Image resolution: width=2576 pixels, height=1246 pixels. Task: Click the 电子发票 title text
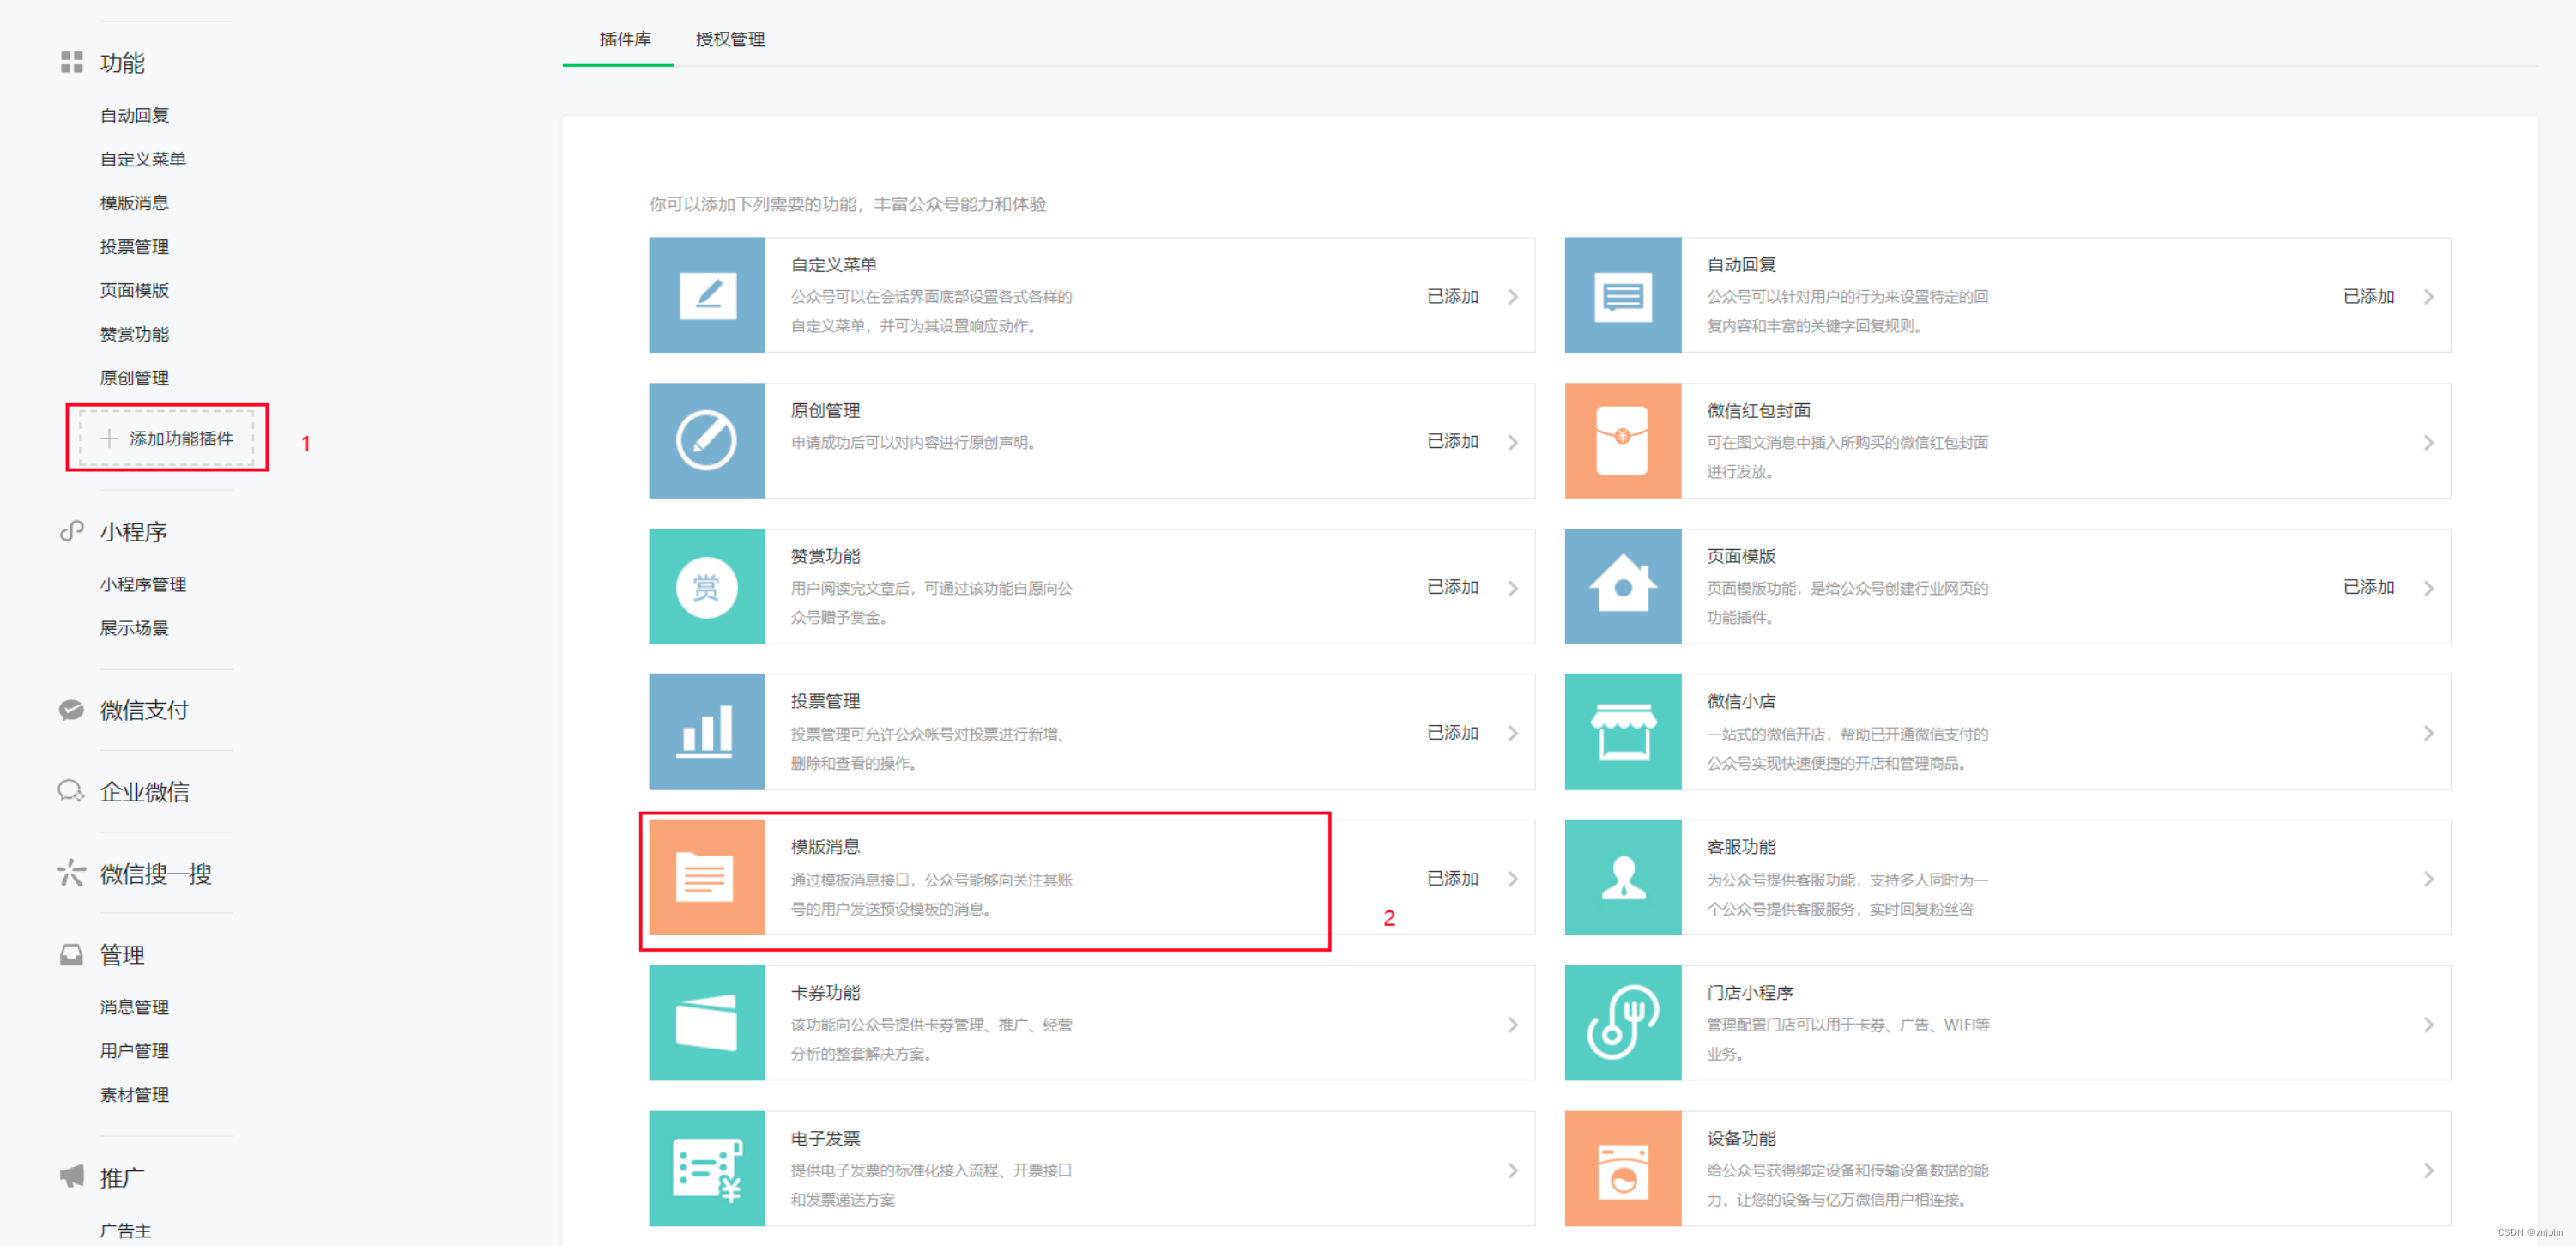(825, 1138)
